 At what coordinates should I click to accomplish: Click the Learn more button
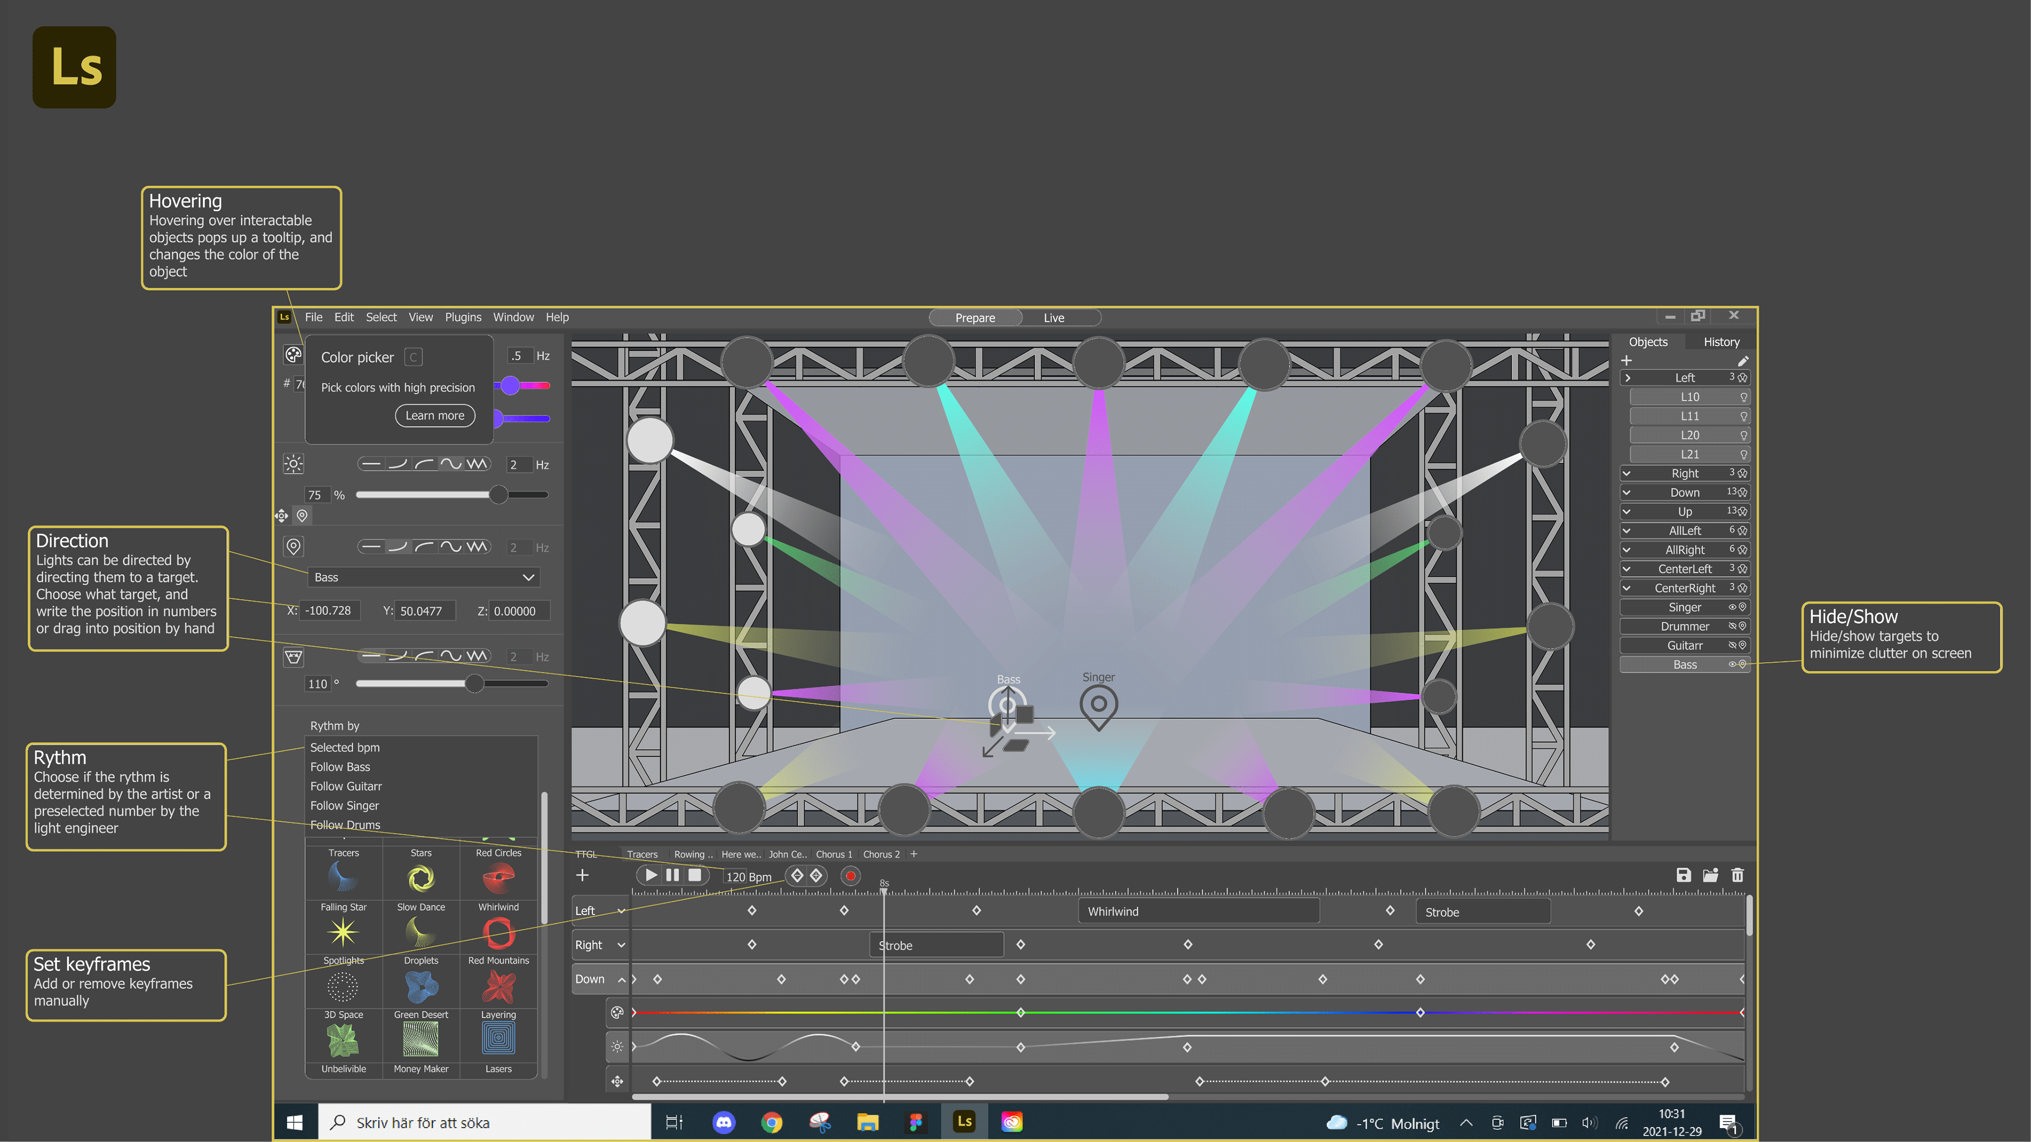(x=434, y=416)
